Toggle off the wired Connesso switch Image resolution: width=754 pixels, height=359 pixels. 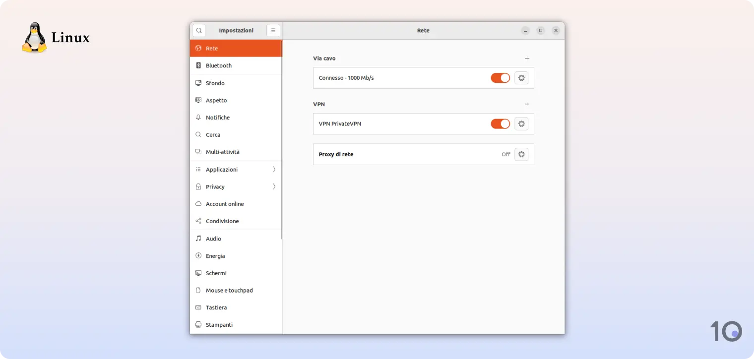tap(501, 78)
